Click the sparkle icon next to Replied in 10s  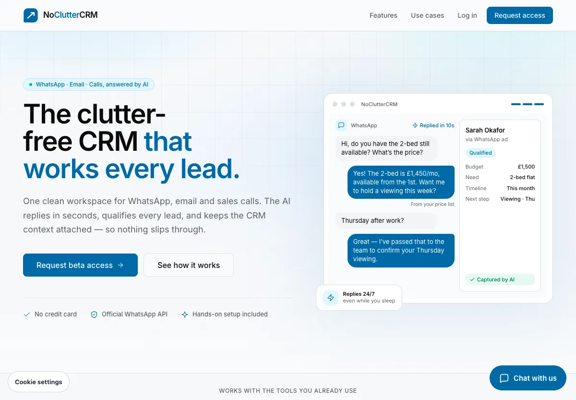415,125
